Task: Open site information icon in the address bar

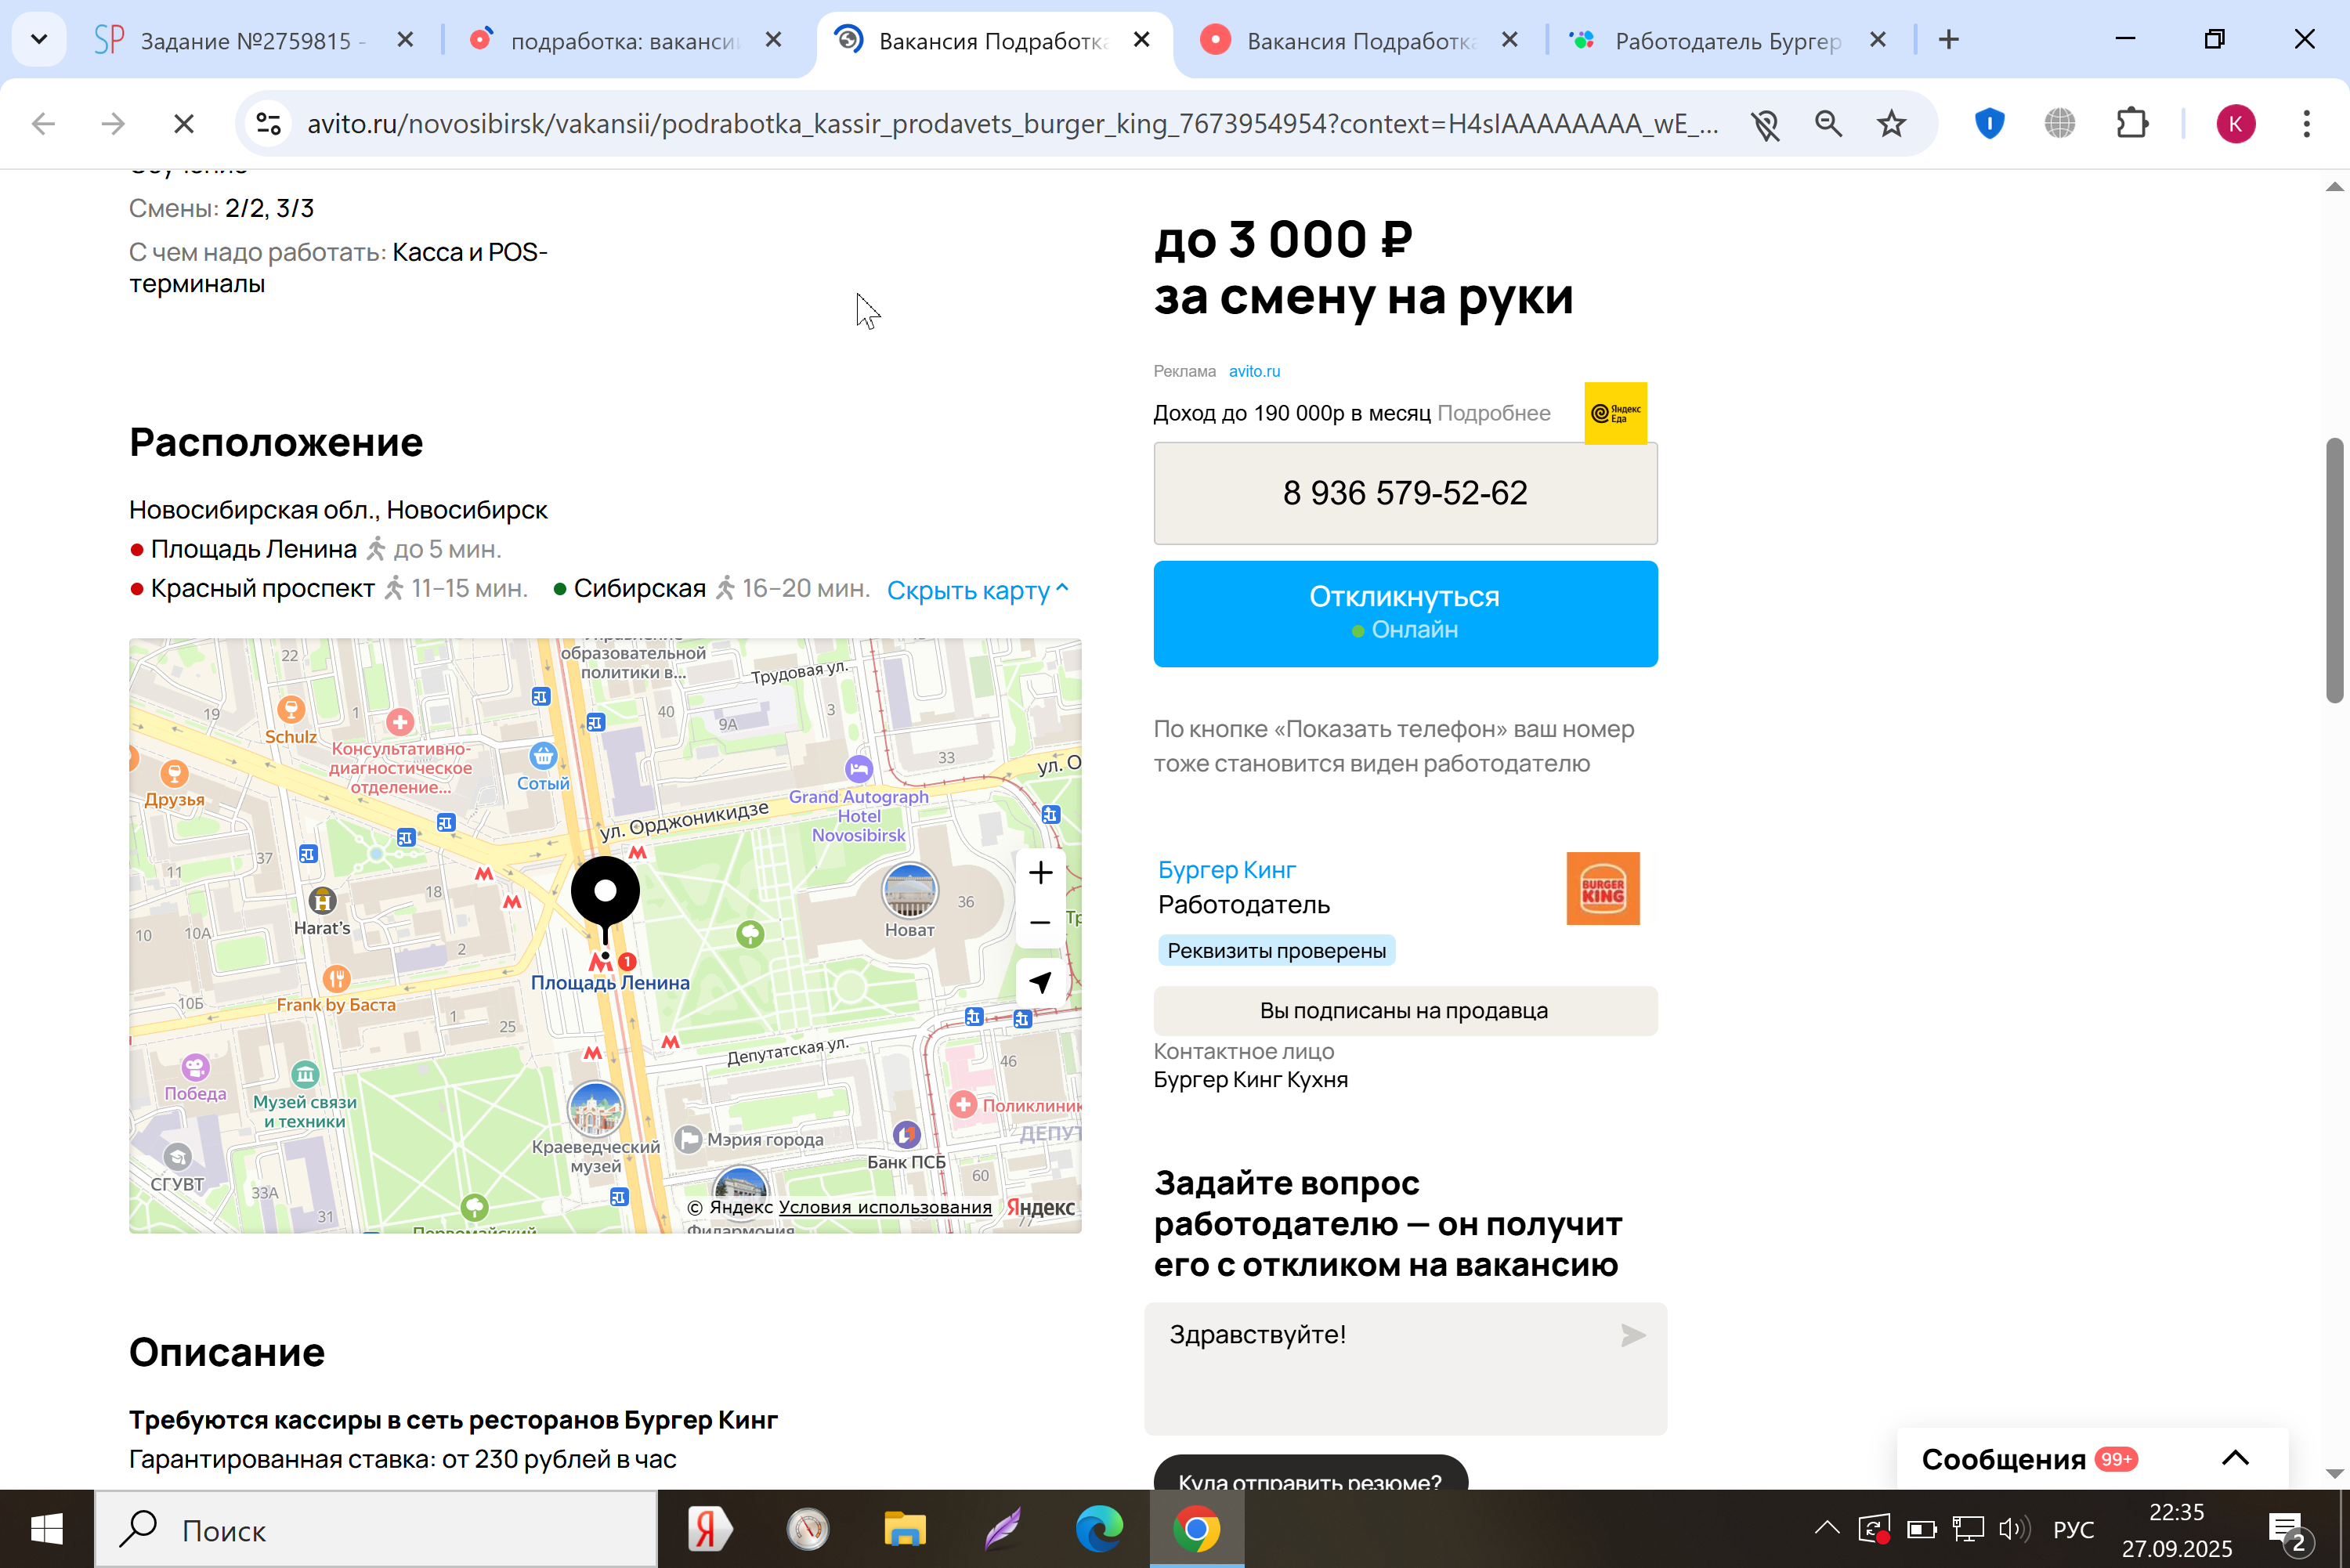Action: click(x=269, y=124)
